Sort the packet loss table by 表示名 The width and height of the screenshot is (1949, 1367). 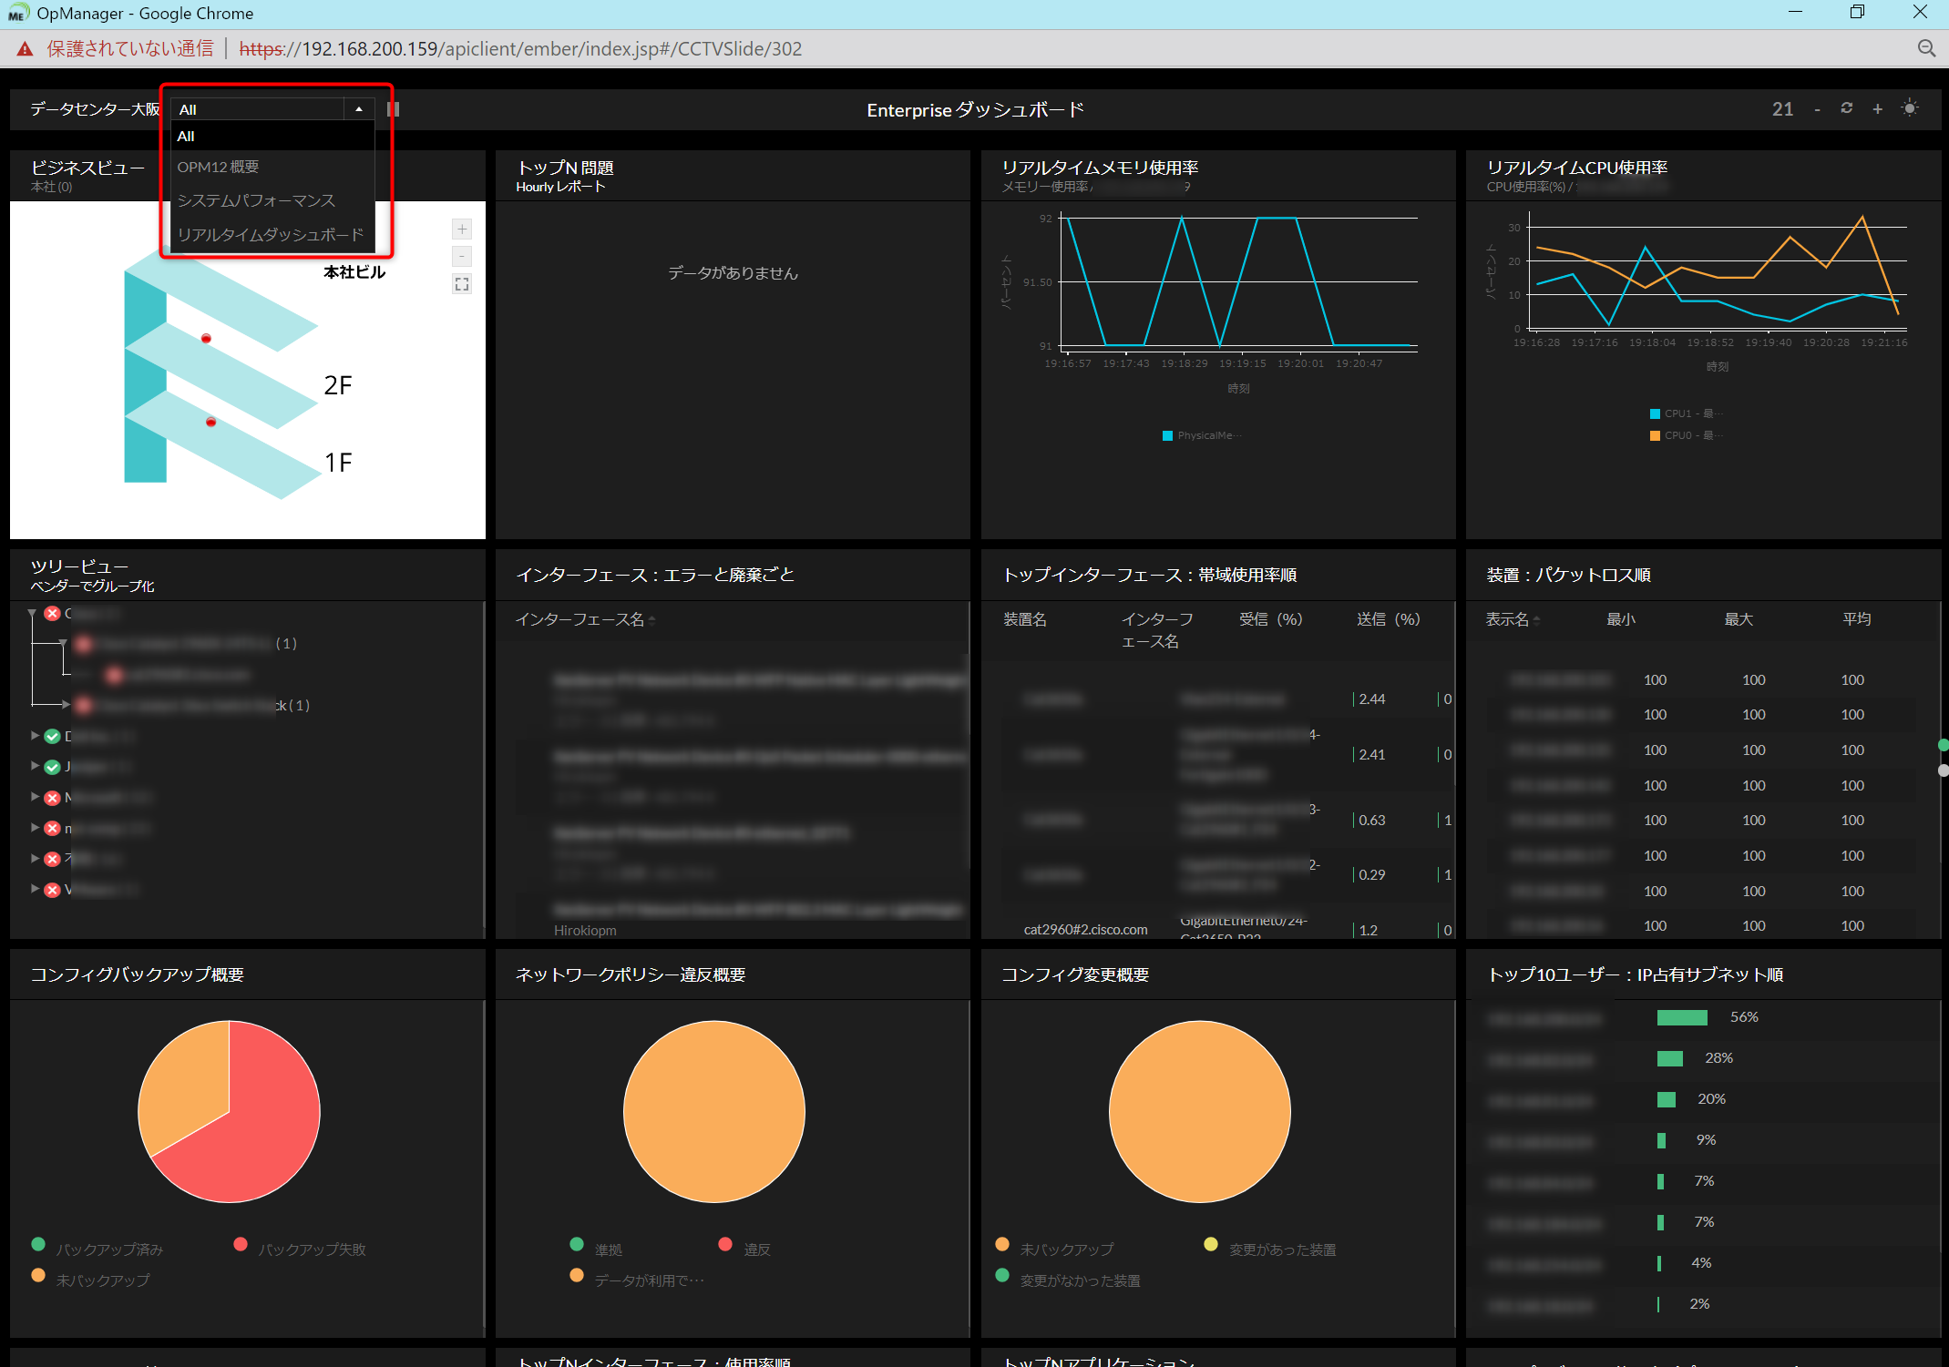[x=1508, y=619]
